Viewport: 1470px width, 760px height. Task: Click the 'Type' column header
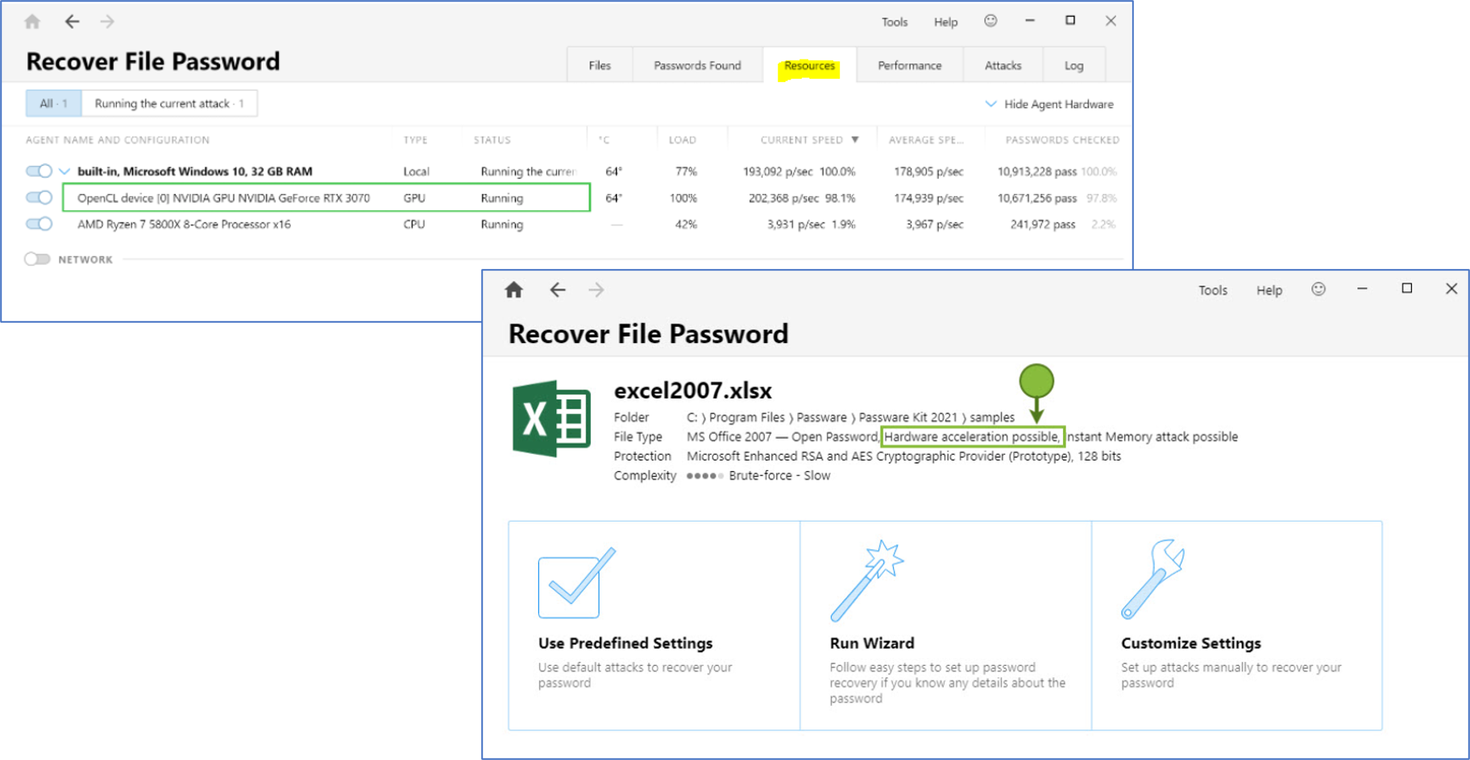pyautogui.click(x=415, y=140)
